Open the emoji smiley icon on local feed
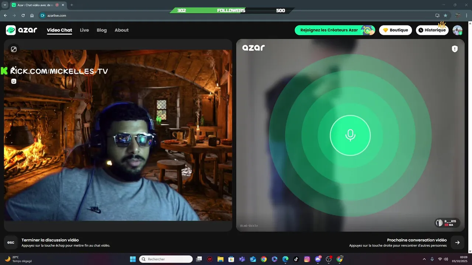This screenshot has width=472, height=265. (x=14, y=81)
